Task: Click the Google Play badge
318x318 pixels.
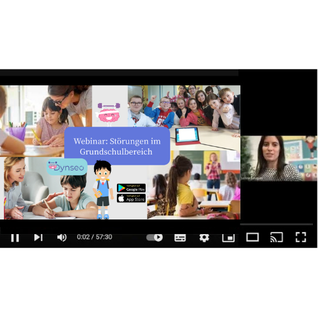Action: click(131, 188)
